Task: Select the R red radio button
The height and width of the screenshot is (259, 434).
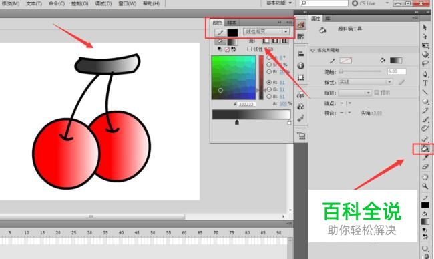Action: (269, 82)
